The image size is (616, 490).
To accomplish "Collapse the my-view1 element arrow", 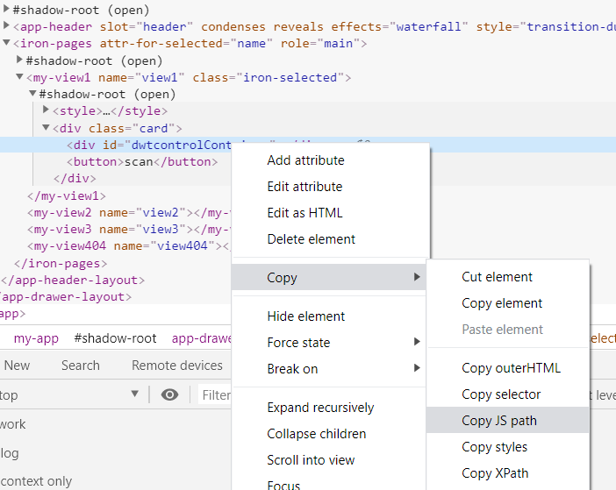I will 19,76.
